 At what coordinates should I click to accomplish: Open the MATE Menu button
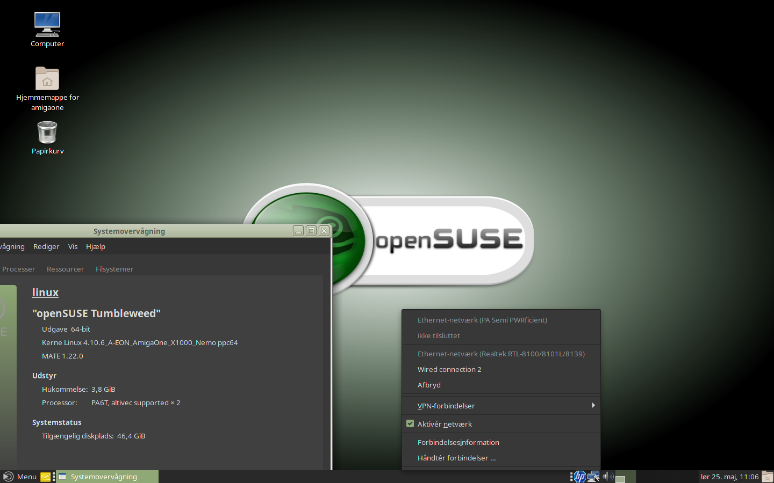point(20,477)
